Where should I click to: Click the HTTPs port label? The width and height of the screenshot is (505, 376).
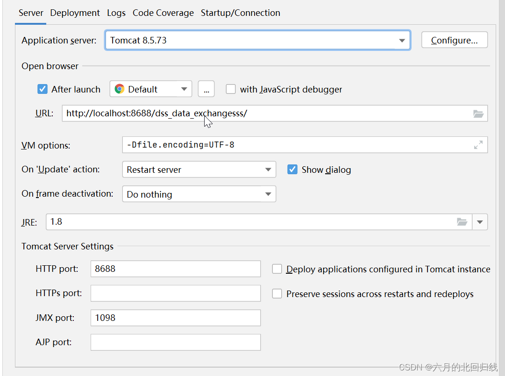(58, 293)
